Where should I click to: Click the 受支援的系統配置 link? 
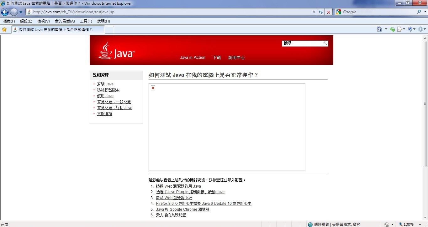click(x=171, y=215)
